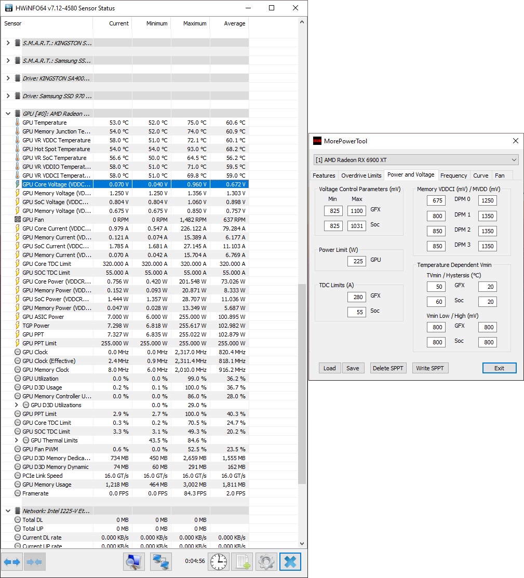524x578 pixels.
Task: Click the GFX Max voltage field showing 1100
Action: pos(357,211)
